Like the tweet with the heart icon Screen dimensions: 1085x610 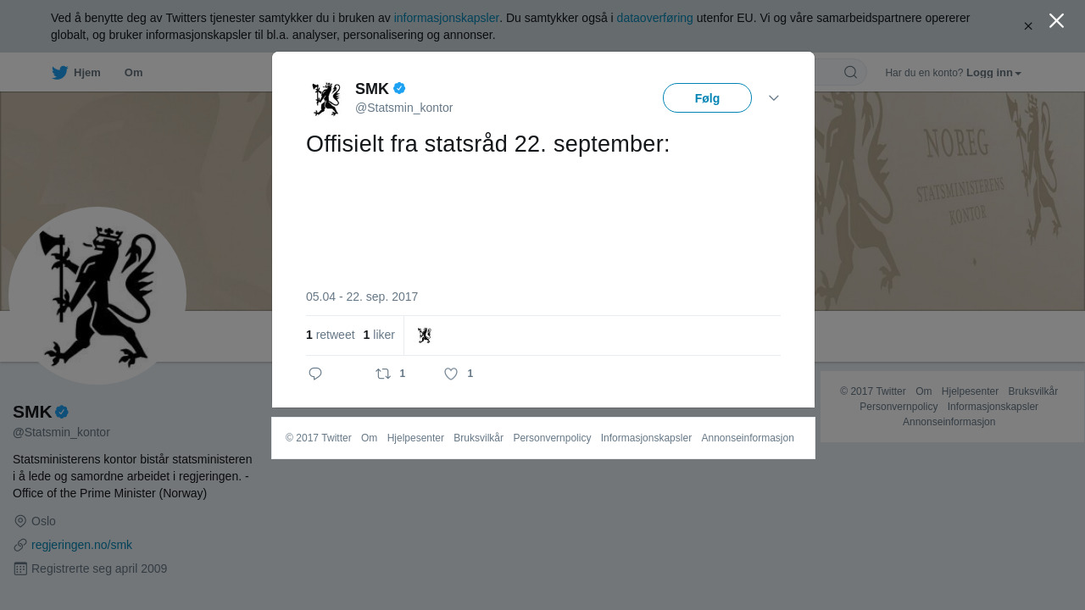[x=451, y=374]
